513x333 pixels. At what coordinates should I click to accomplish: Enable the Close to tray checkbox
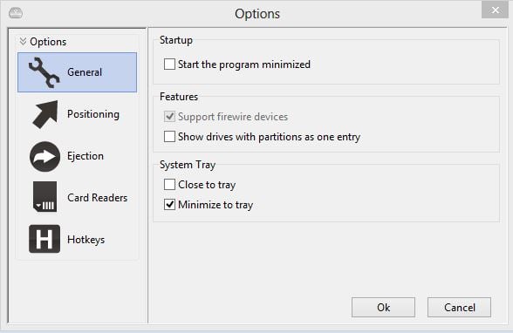[x=169, y=184]
